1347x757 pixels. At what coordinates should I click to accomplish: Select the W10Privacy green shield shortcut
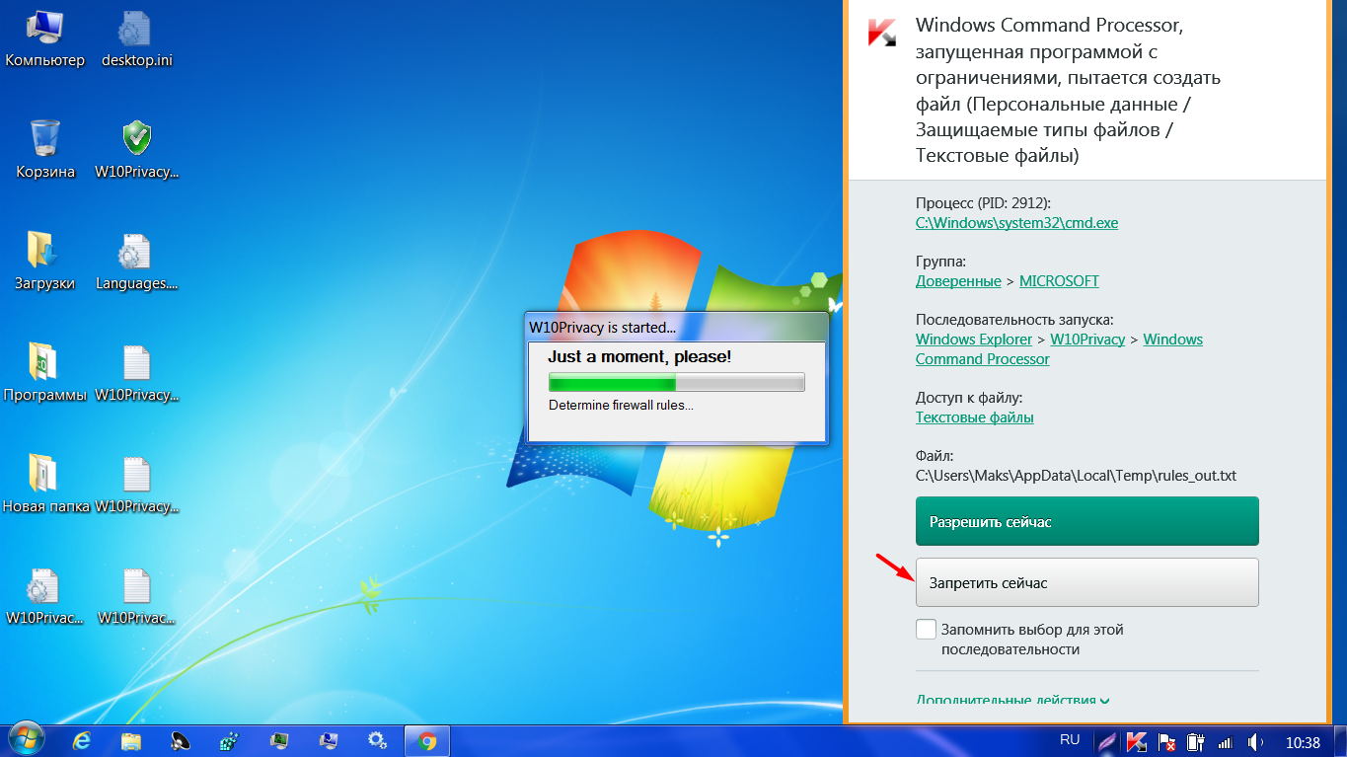coord(136,150)
